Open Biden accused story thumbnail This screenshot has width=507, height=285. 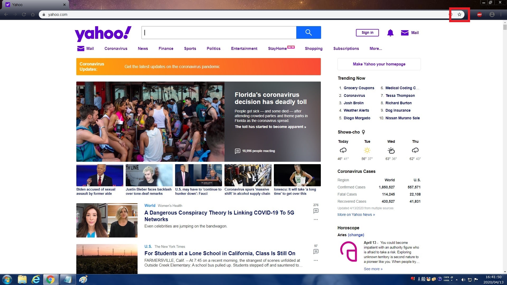[x=100, y=175]
